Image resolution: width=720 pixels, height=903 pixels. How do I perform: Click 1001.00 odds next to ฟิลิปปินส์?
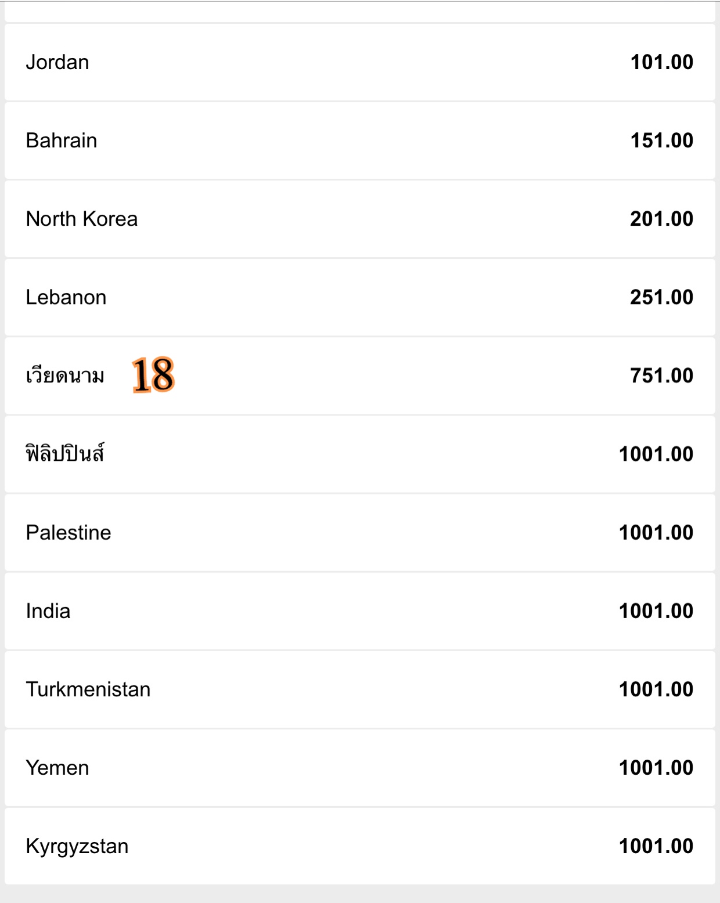[x=656, y=454]
